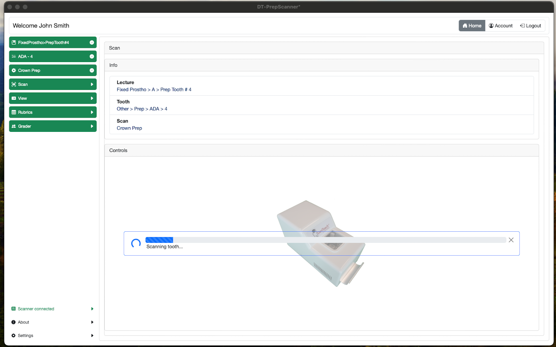556x347 pixels.
Task: Click the Settings gear icon
Action: coord(14,335)
